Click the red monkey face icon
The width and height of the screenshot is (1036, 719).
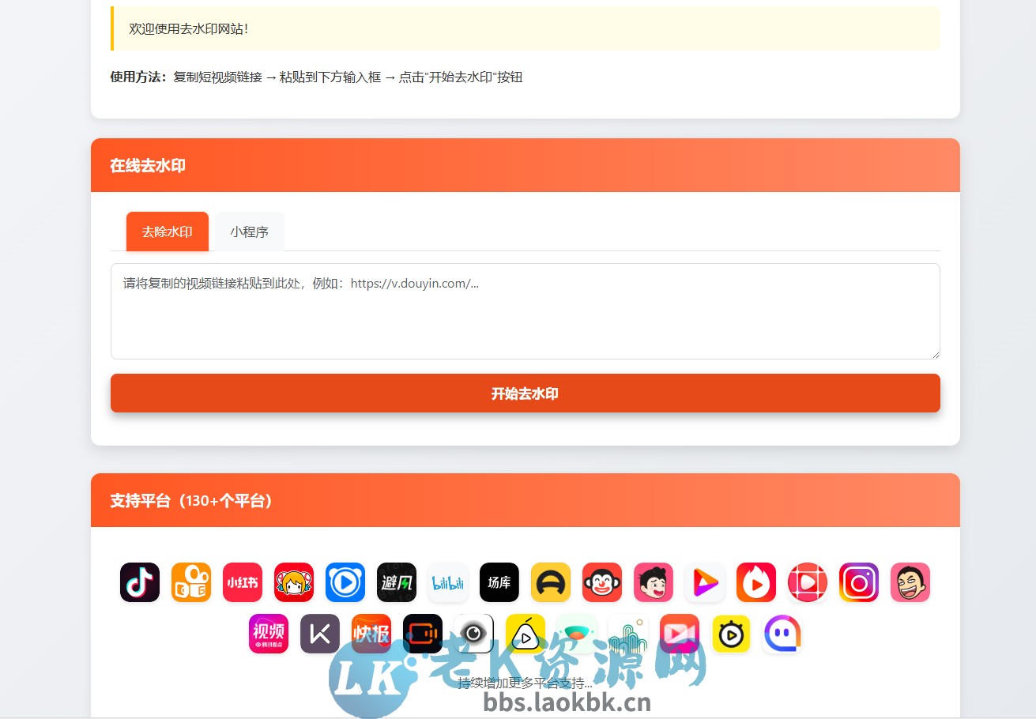[x=602, y=582]
